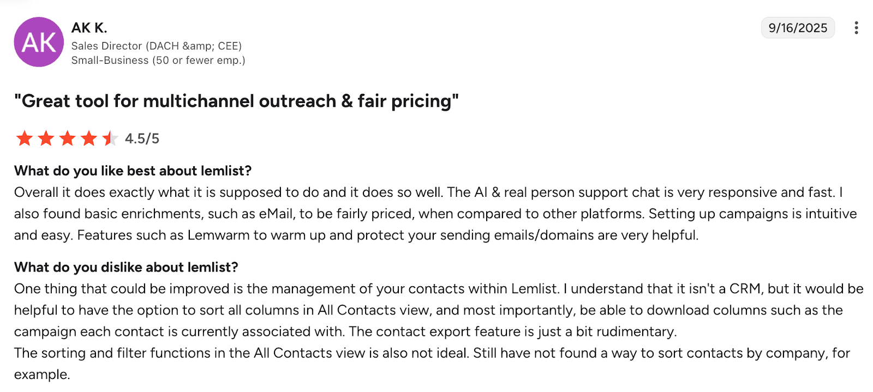Viewport: 873px width, 392px height.
Task: Click the third rating star
Action: [x=68, y=138]
